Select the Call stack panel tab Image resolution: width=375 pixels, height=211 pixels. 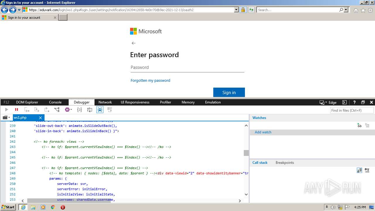click(x=260, y=163)
